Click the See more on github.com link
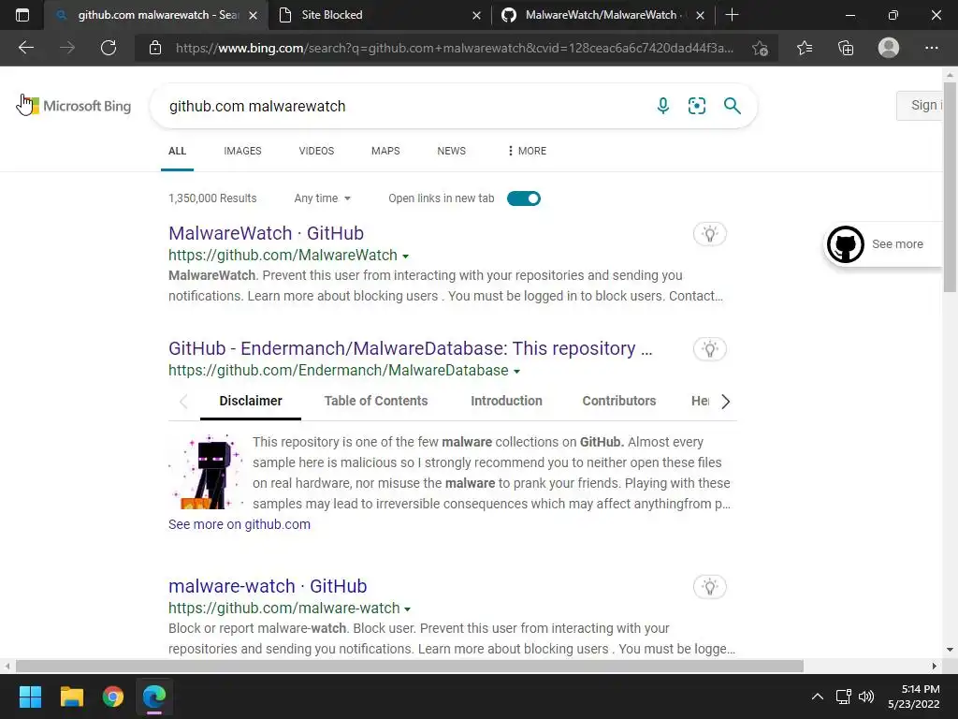The image size is (958, 719). tap(239, 524)
